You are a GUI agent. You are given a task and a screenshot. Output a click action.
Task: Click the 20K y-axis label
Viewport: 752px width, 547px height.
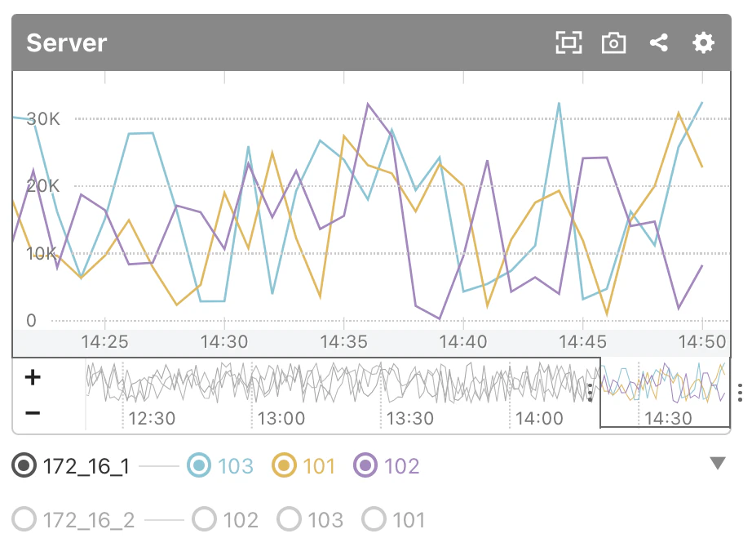click(x=43, y=186)
